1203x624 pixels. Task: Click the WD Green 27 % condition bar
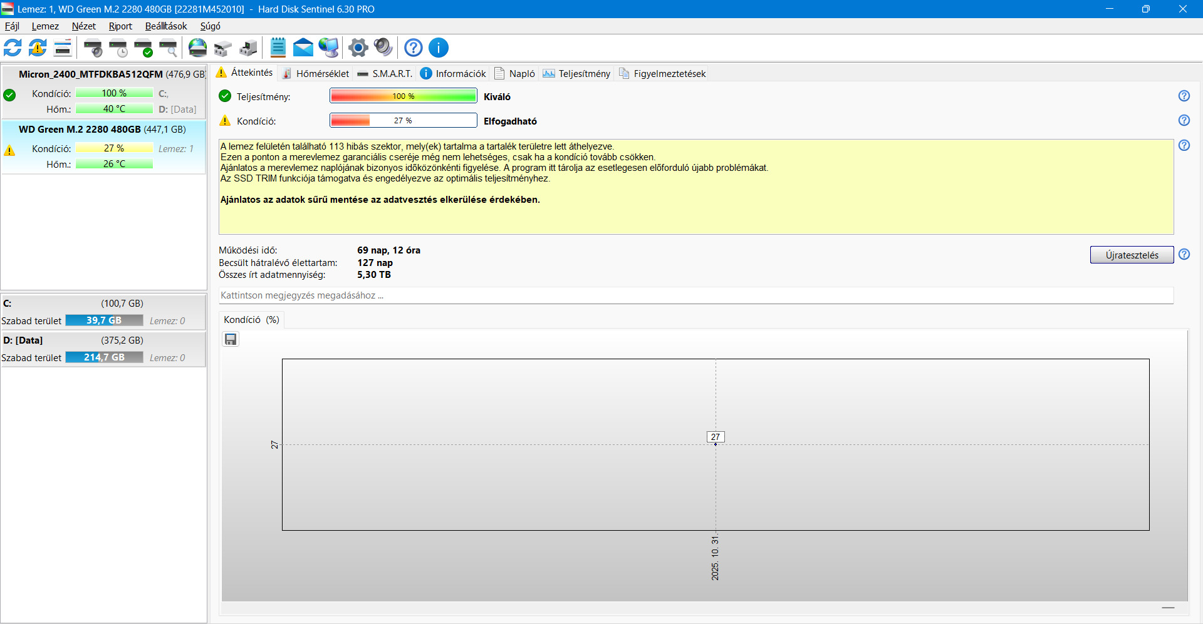[114, 148]
